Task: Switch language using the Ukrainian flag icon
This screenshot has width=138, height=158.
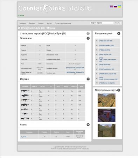Action: pyautogui.click(x=119, y=6)
